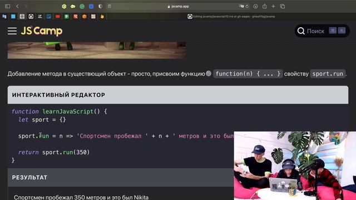Click the translate icon in address bar

[241, 6]
